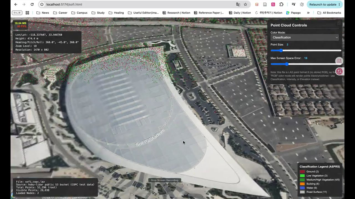The height and width of the screenshot is (199, 355).
Task: Click the Loaded Nodes: 2 text
Action: (x=27, y=193)
